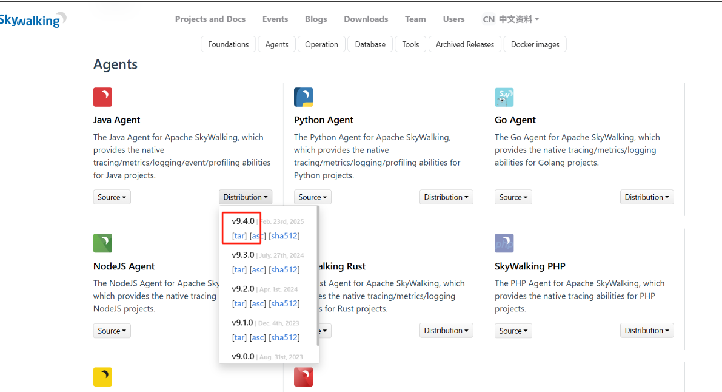Viewport: 722px width, 392px height.
Task: Click the green NodeJS Agent icon
Action: 102,243
